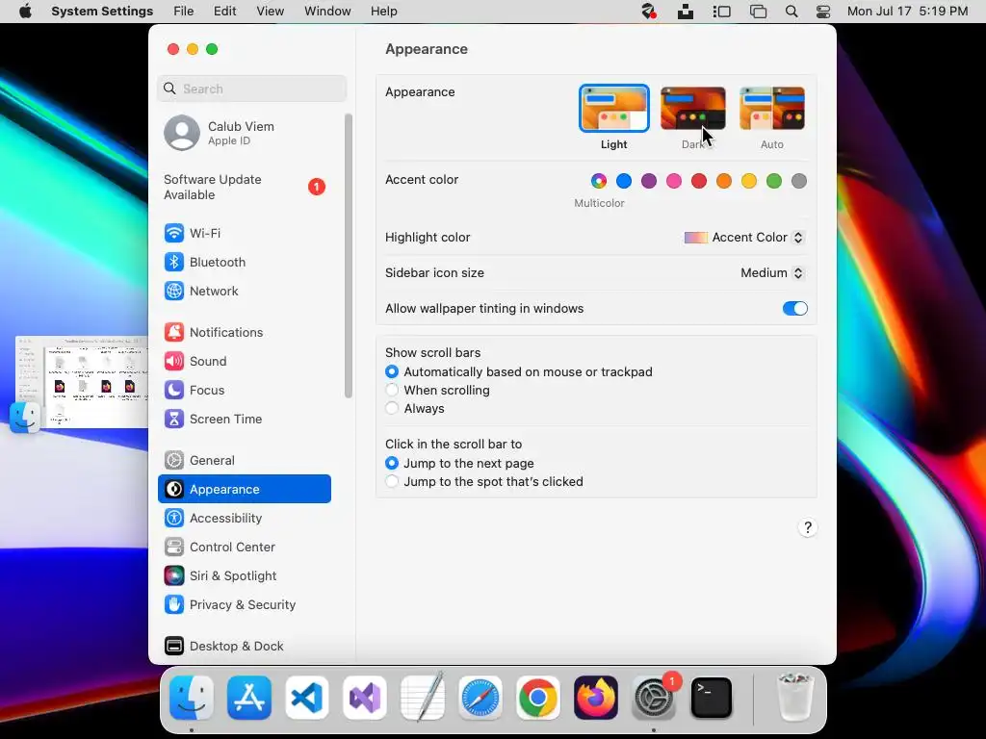
Task: Pick the blue accent color
Action: click(x=624, y=181)
